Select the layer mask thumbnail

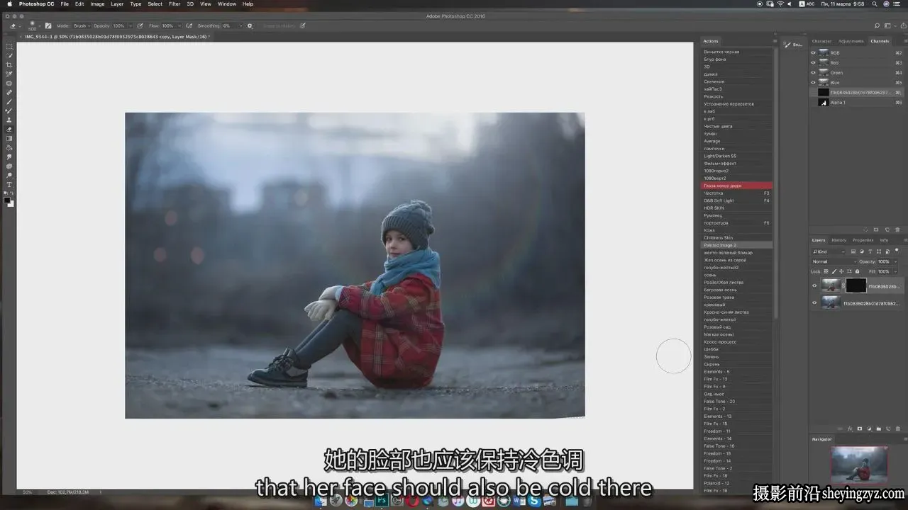[856, 285]
